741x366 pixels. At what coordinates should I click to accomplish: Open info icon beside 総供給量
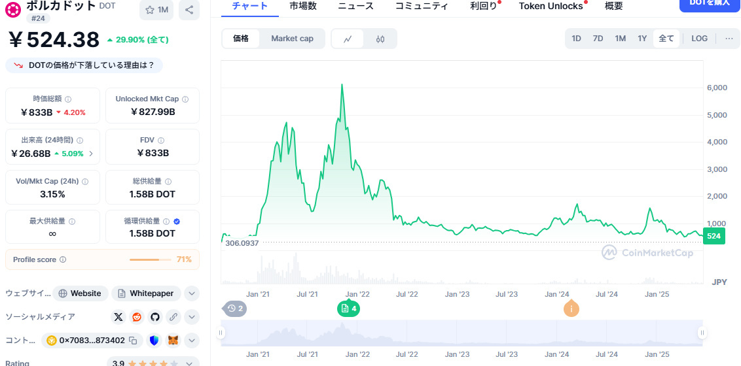click(x=168, y=181)
